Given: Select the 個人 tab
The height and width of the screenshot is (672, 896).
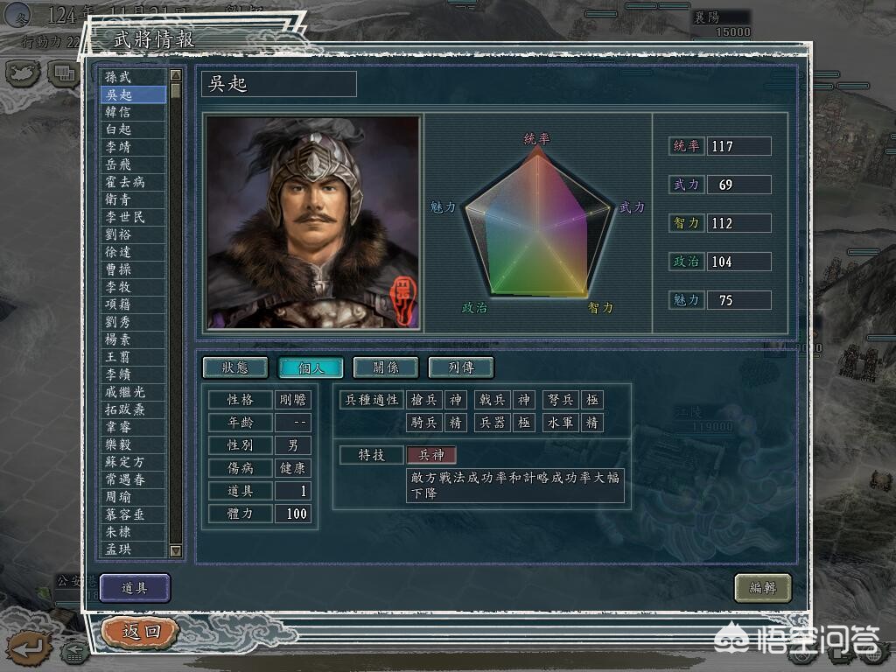Looking at the screenshot, I should 310,367.
